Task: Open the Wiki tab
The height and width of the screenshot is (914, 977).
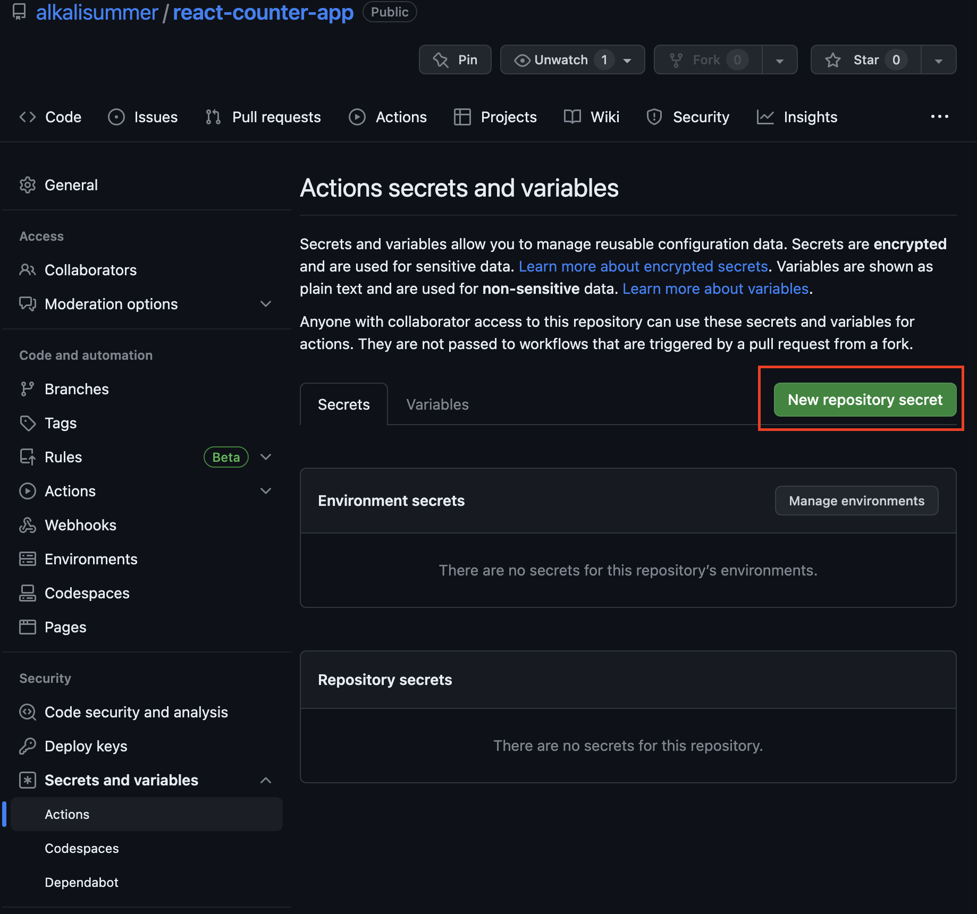Action: pyautogui.click(x=592, y=117)
